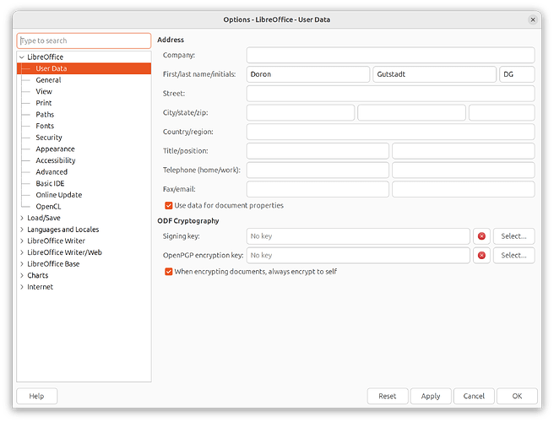
Task: Click the State input field
Action: coord(411,112)
